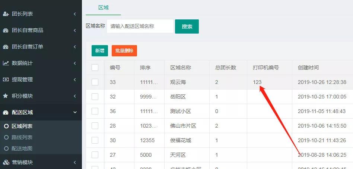Click the 提现管理 money icon
The width and height of the screenshot is (353, 169).
pos(6,79)
